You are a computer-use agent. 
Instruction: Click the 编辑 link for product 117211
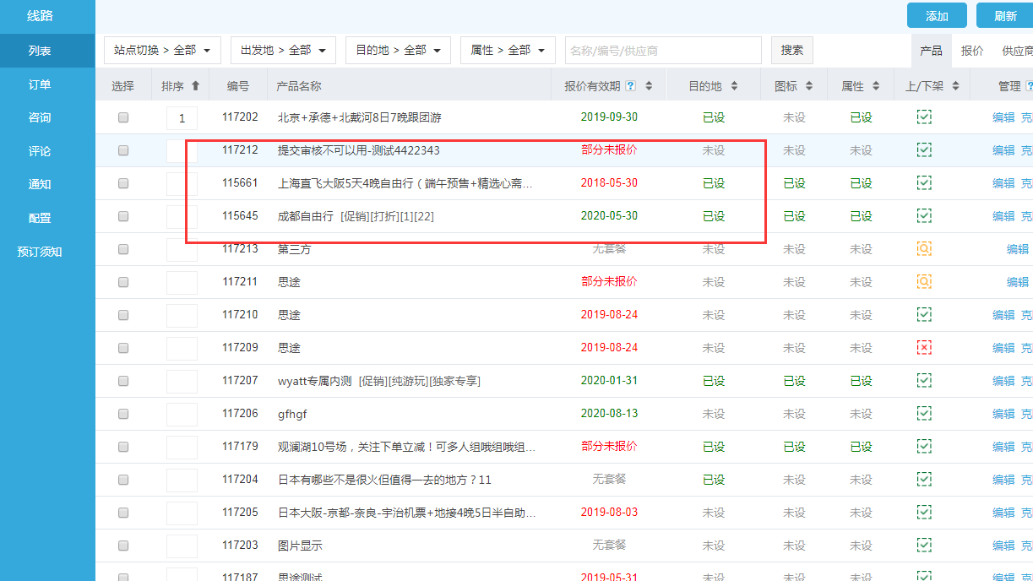pyautogui.click(x=1017, y=282)
